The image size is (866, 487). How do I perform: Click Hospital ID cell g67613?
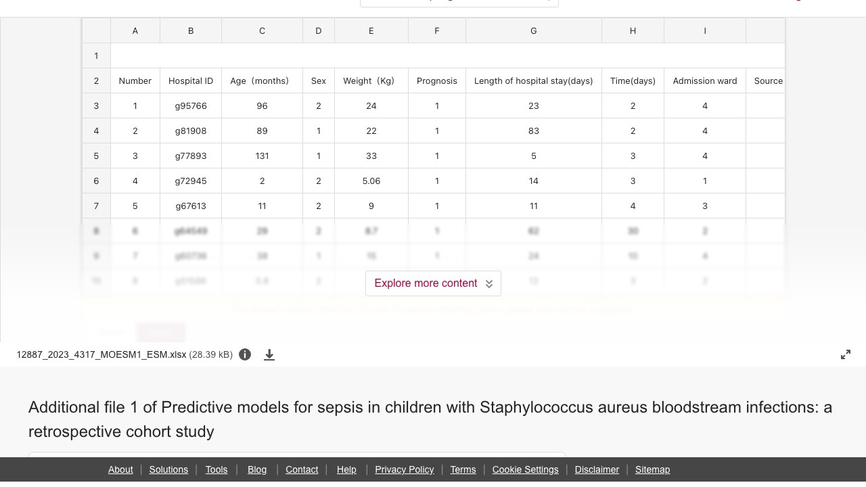[191, 206]
